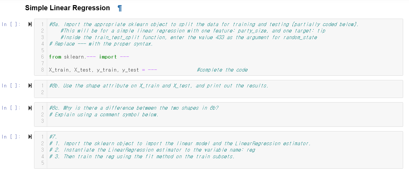The image size is (409, 170).
Task: Click the run icon beside cell 6b
Action: pyautogui.click(x=30, y=86)
